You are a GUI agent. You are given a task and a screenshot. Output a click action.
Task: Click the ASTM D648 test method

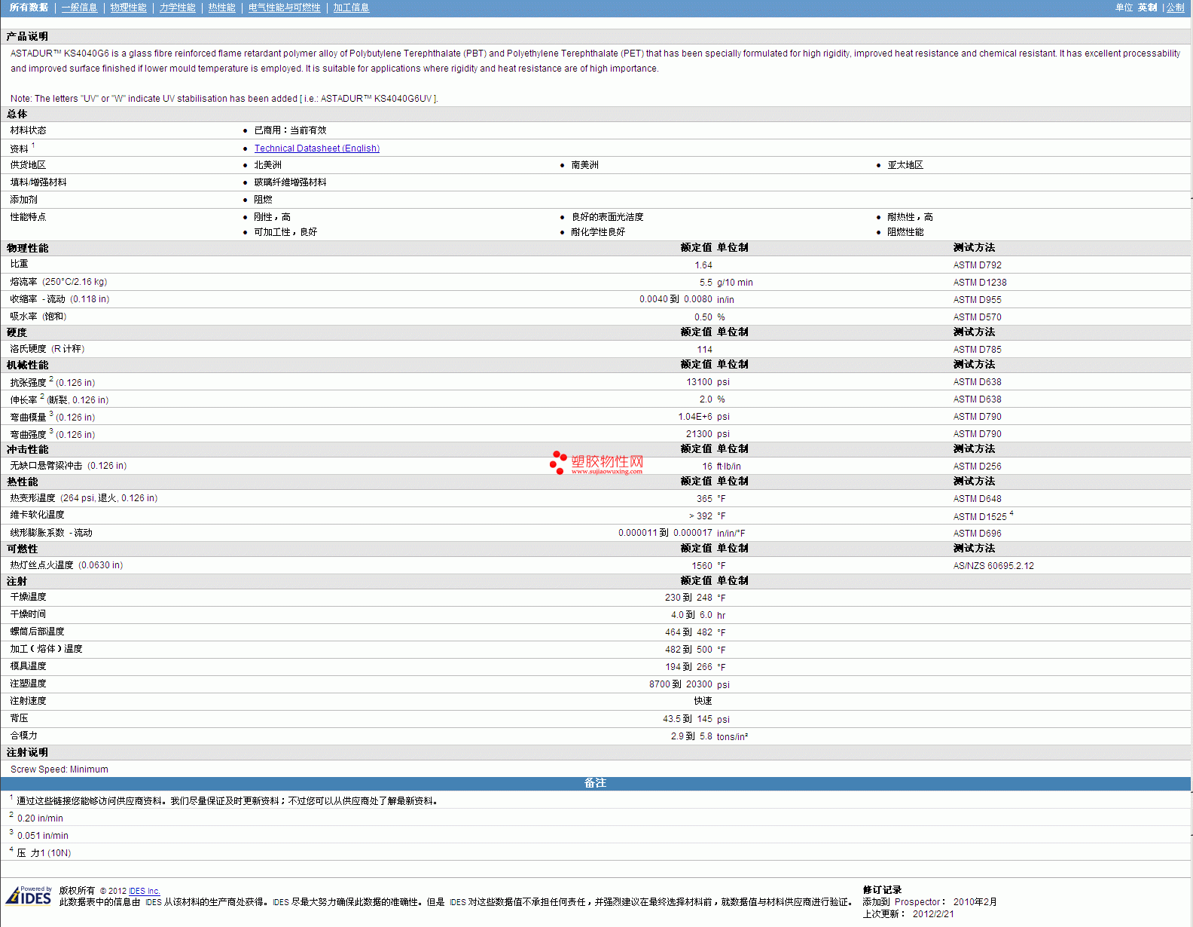[x=978, y=499]
